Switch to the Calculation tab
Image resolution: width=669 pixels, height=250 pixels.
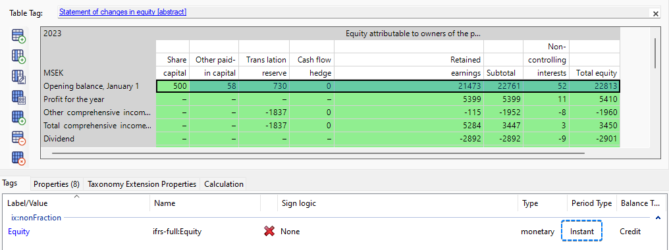[x=224, y=184]
